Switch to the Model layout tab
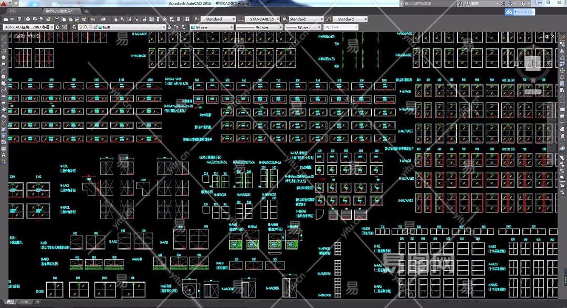Screen dimensions: 567x308 coord(11,302)
